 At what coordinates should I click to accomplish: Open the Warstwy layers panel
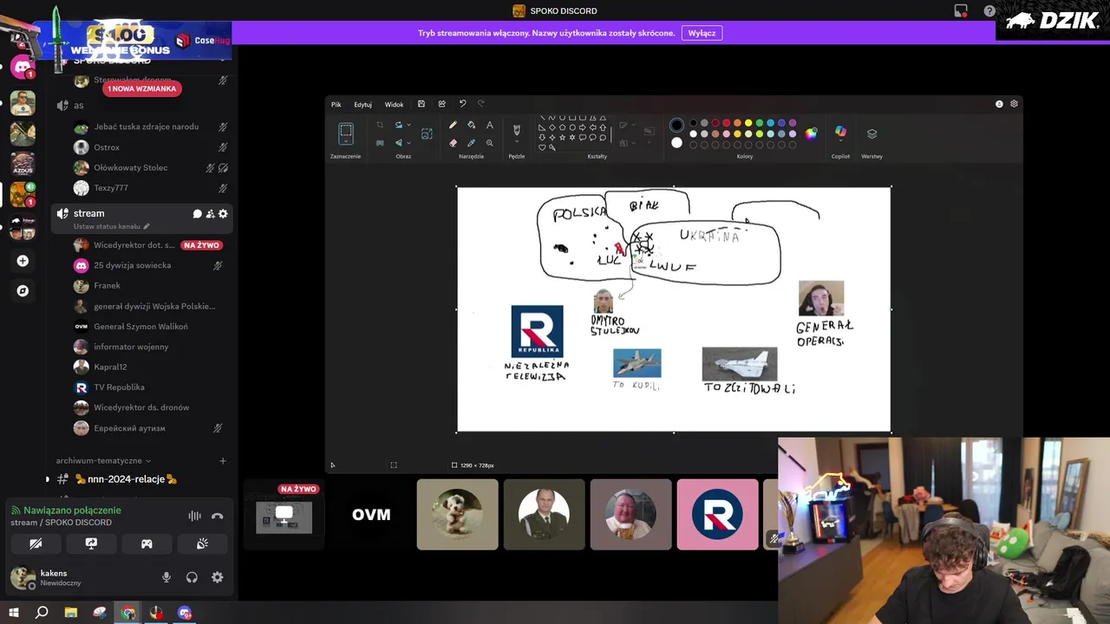point(872,133)
